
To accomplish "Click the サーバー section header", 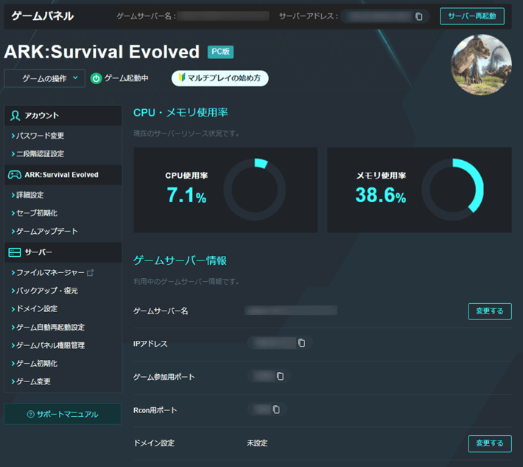I will point(63,252).
